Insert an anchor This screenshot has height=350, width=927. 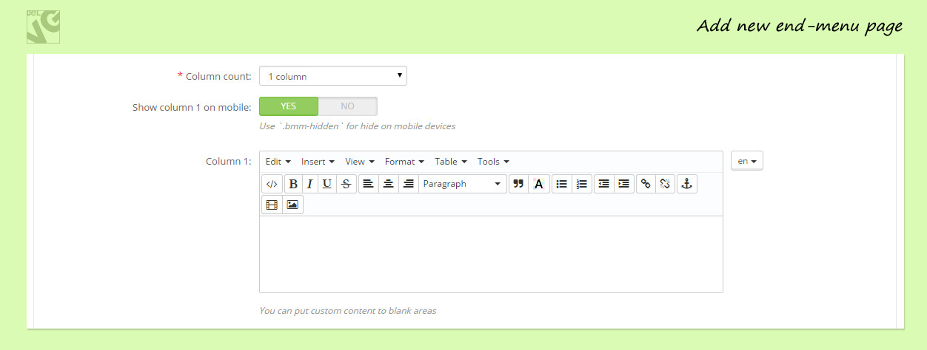tap(686, 184)
